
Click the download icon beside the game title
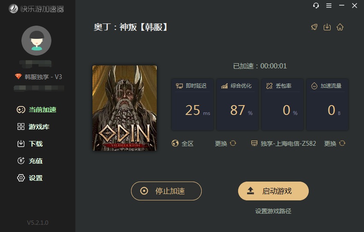pos(327,27)
